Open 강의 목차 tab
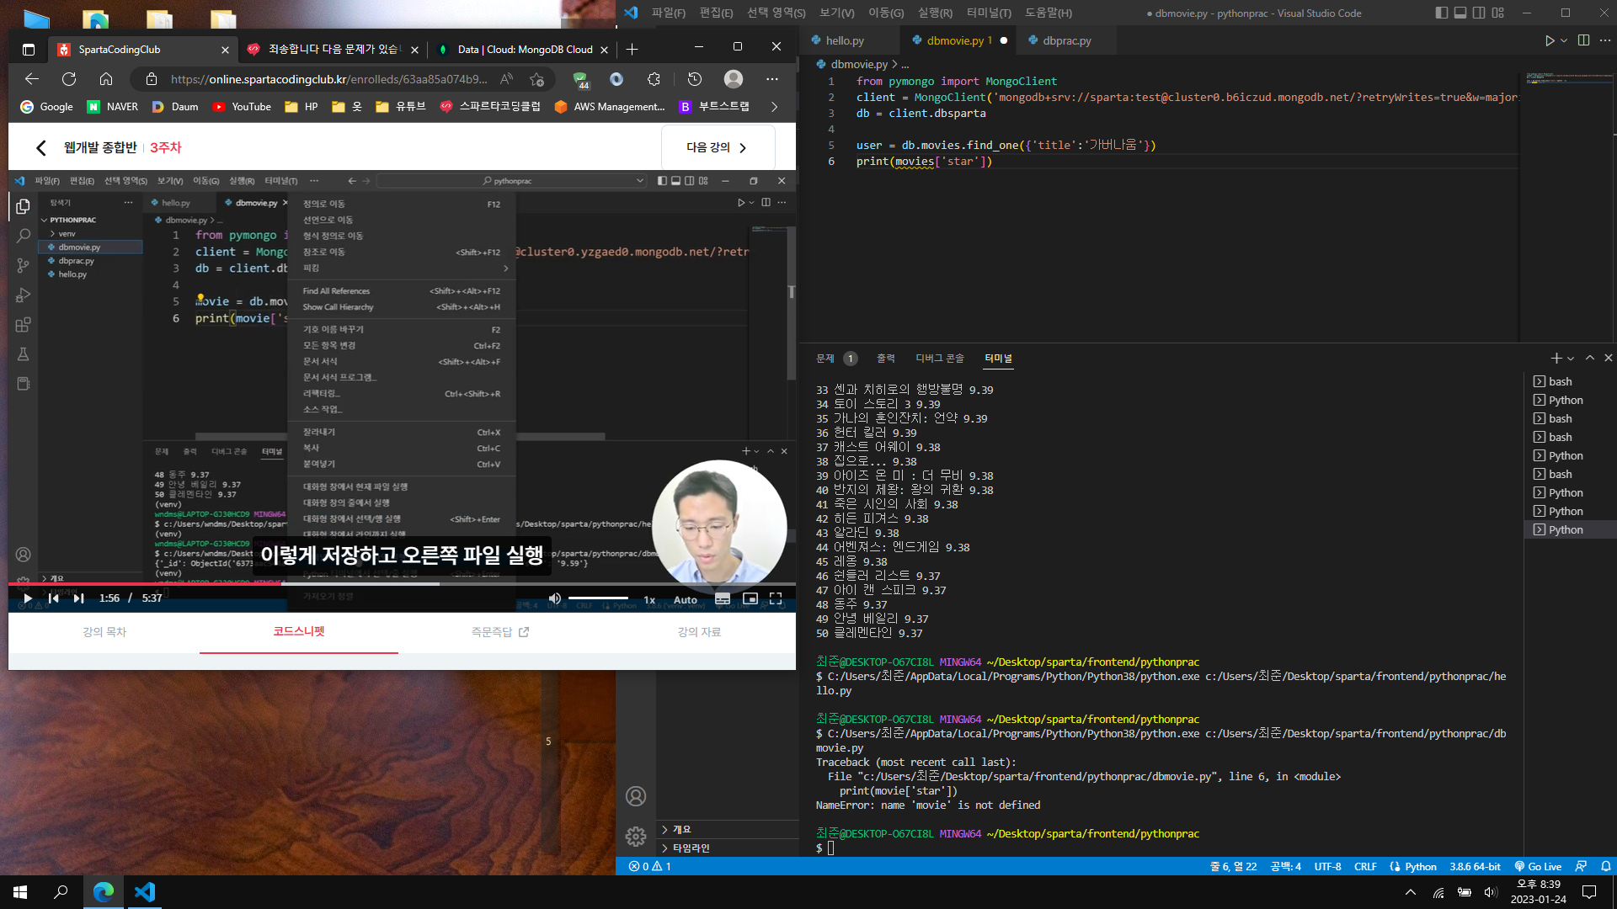Image resolution: width=1617 pixels, height=909 pixels. (104, 632)
